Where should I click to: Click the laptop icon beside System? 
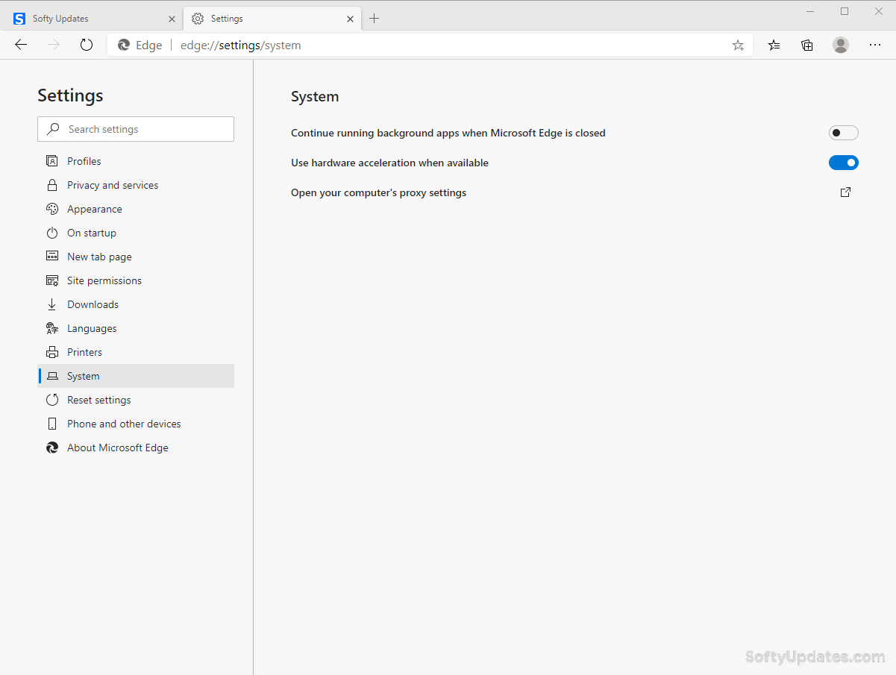point(52,376)
